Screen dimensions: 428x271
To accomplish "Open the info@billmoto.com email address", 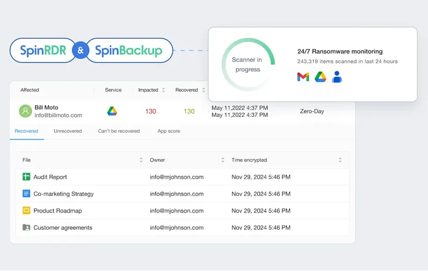I will 58,116.
